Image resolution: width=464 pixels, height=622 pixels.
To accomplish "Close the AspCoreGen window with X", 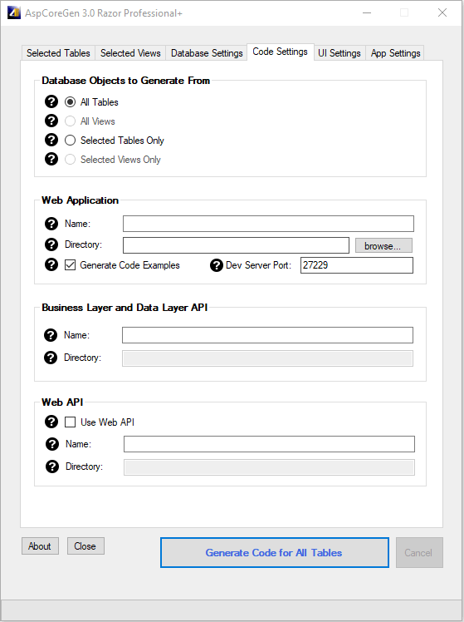I will point(442,12).
